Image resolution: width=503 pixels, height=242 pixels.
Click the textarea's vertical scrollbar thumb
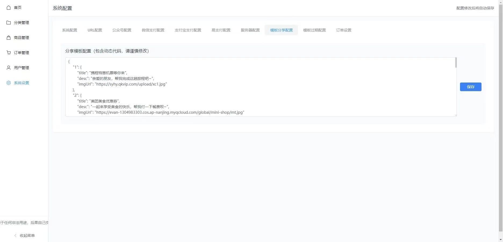coord(456,63)
